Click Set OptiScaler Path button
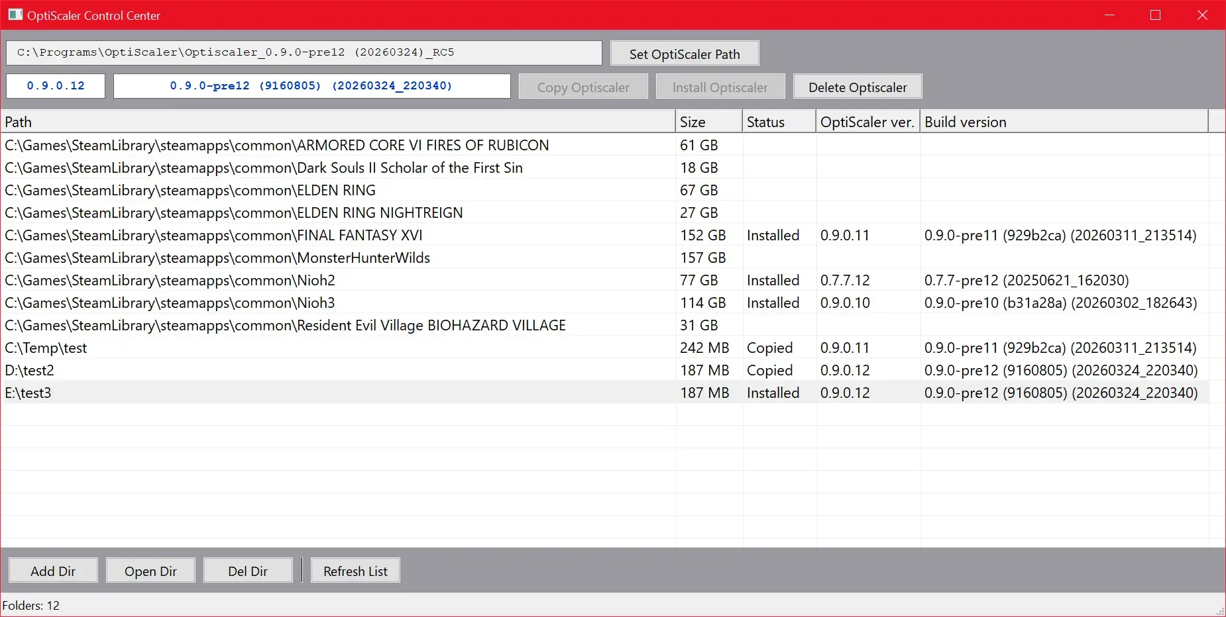 [685, 54]
